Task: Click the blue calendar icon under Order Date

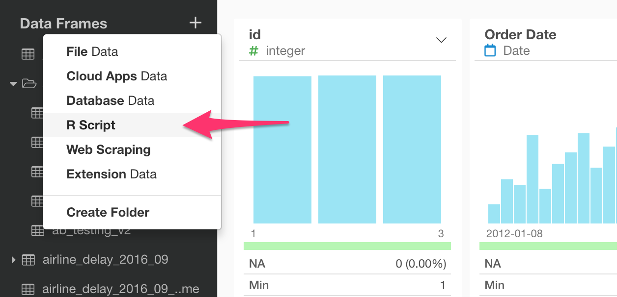Action: (x=490, y=50)
